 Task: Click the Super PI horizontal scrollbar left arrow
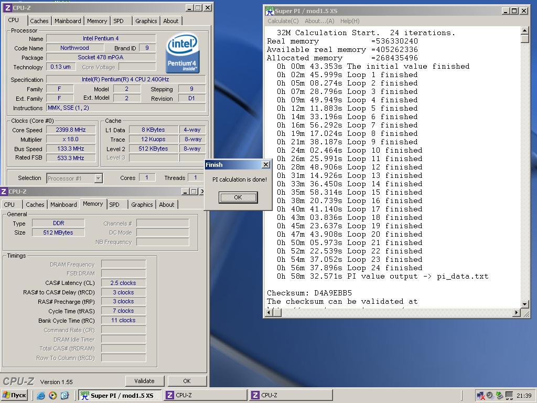[x=270, y=312]
